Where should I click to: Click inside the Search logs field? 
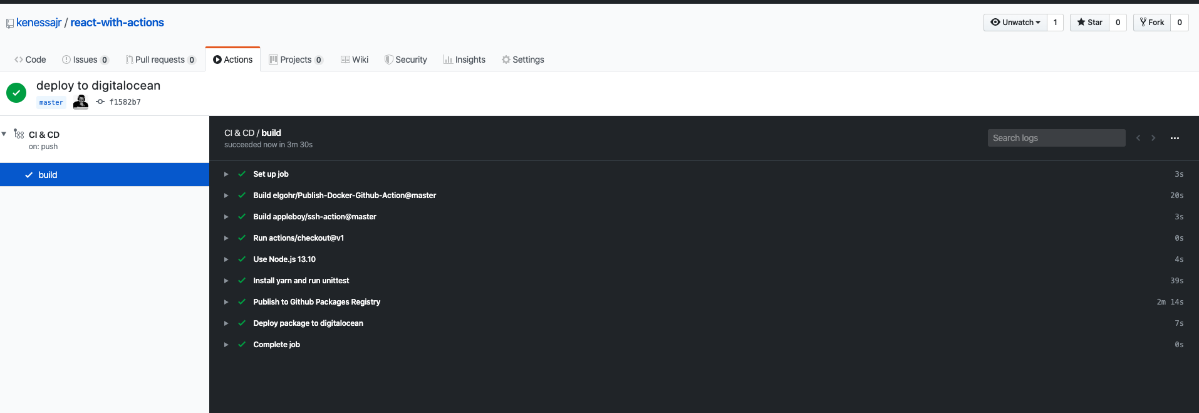coord(1056,138)
